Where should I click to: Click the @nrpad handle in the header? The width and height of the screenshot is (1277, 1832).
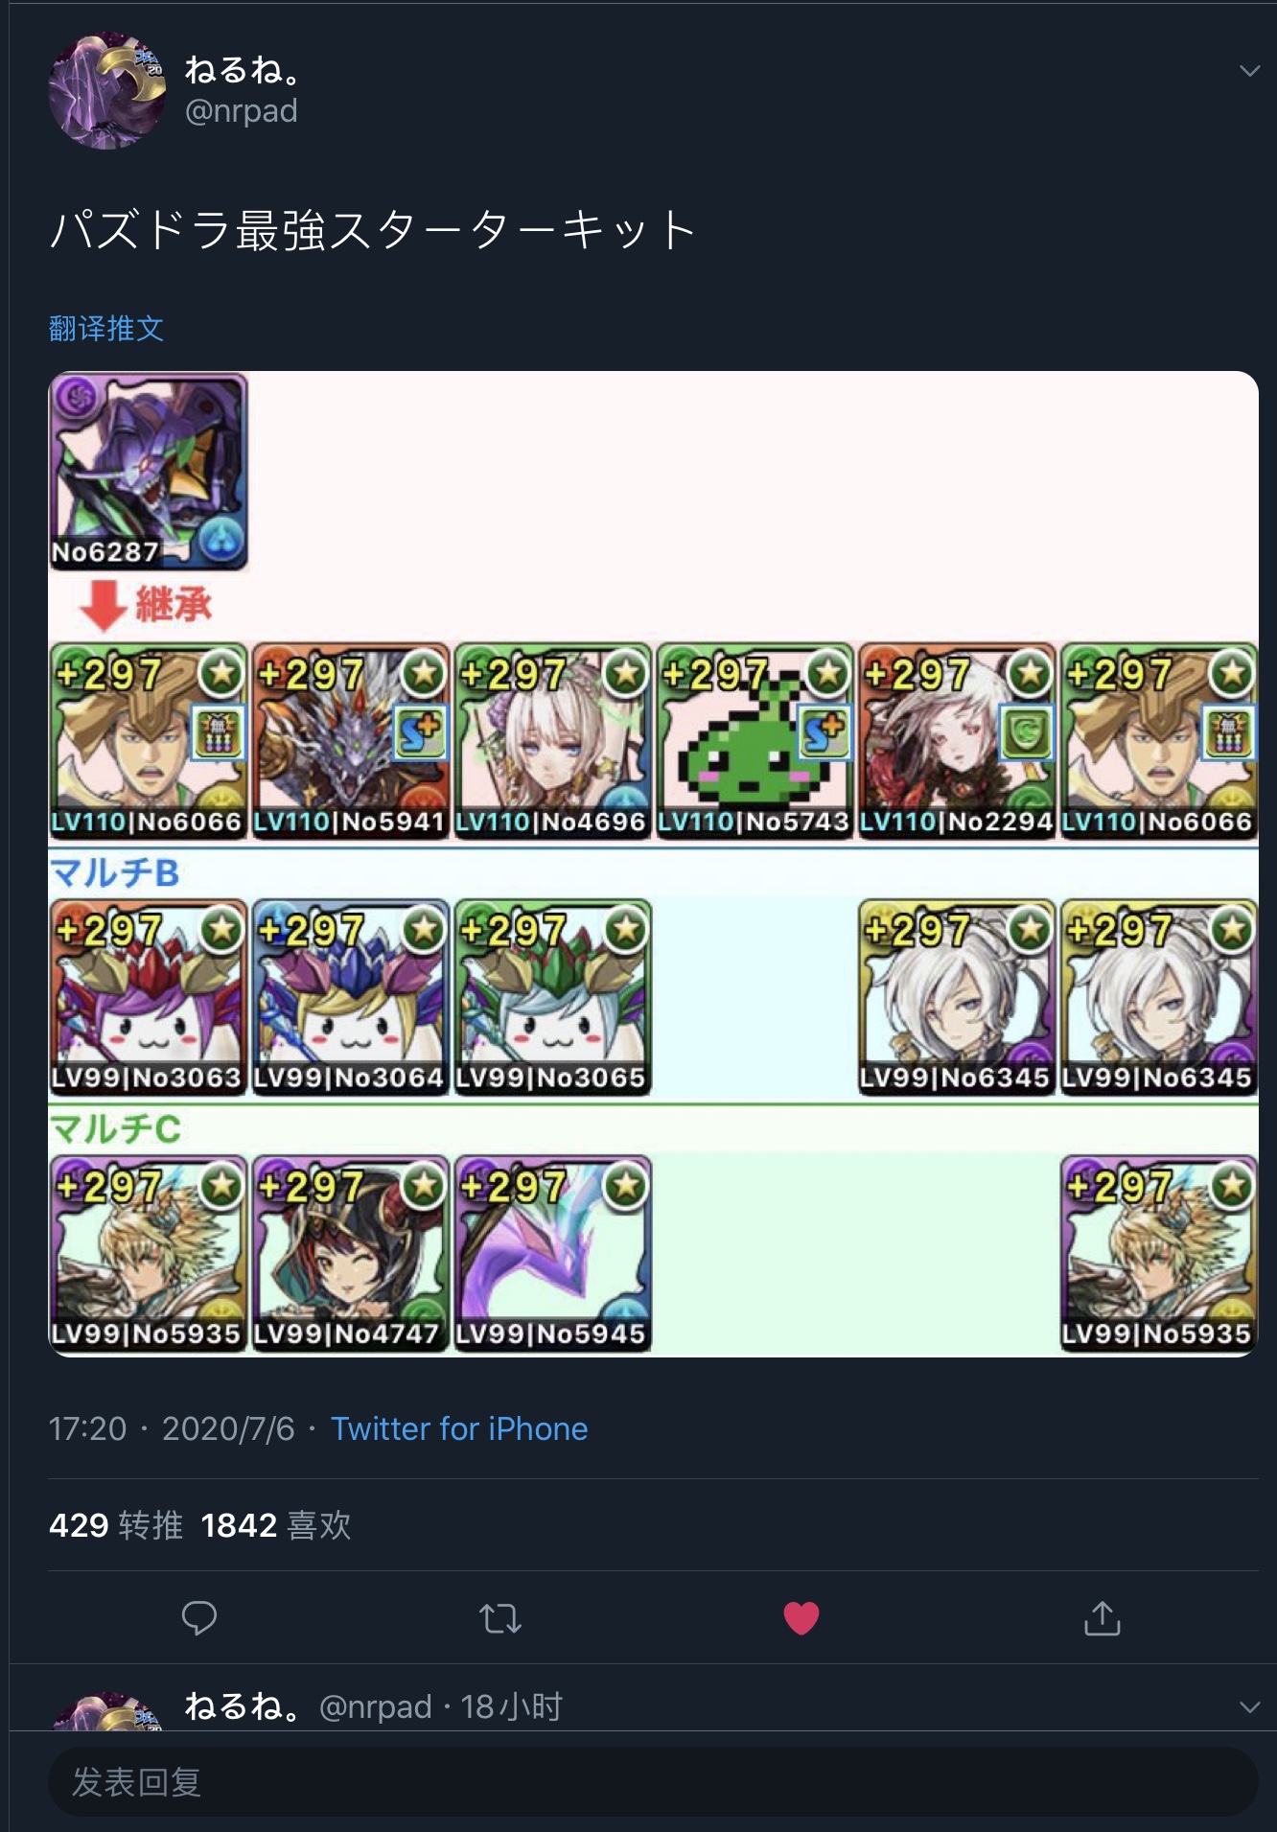point(242,111)
